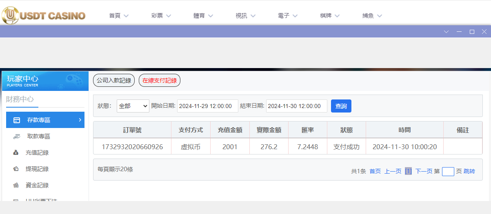Image resolution: width=491 pixels, height=214 pixels.
Task: Click the 資金記錄 sidebar icon
Action: [x=16, y=185]
